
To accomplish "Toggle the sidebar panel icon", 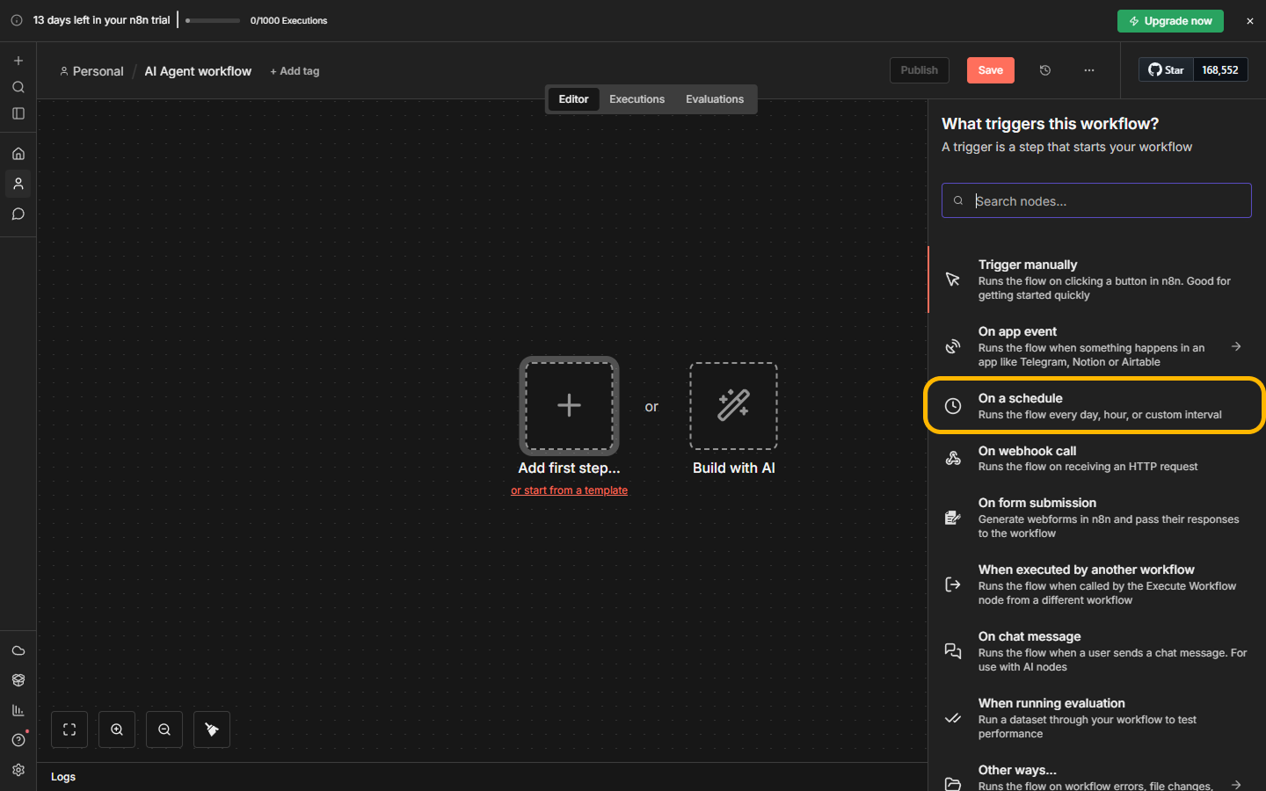I will 18,113.
